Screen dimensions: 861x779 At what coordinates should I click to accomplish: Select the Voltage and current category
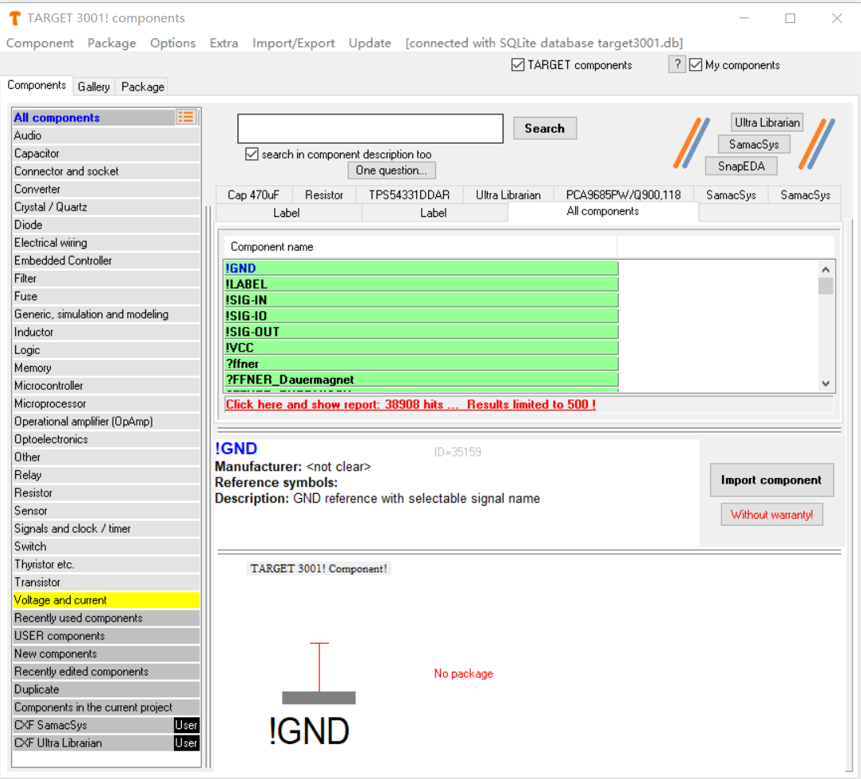tap(106, 600)
